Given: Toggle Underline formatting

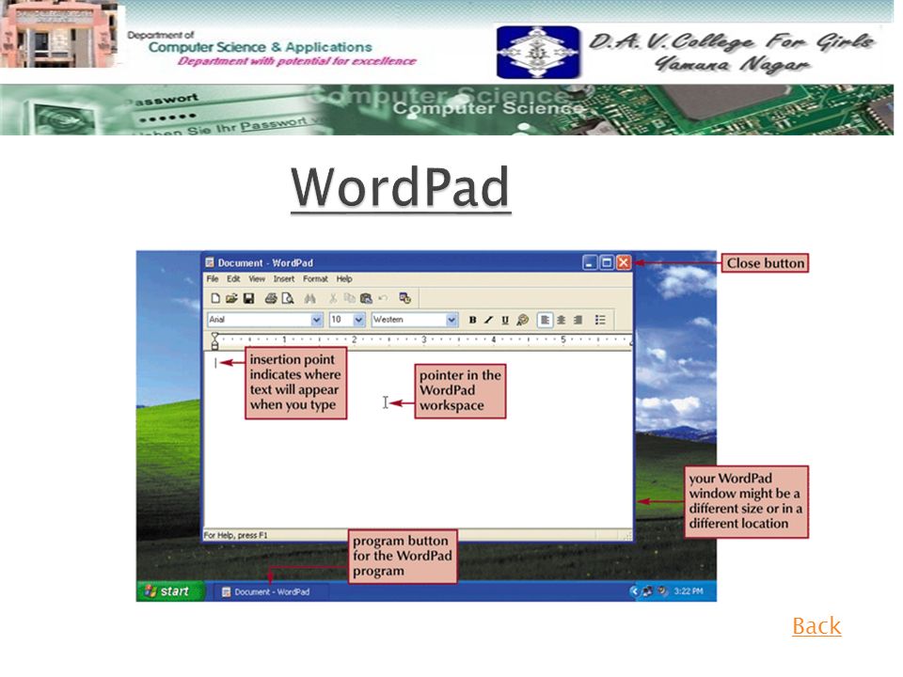Looking at the screenshot, I should 505,320.
